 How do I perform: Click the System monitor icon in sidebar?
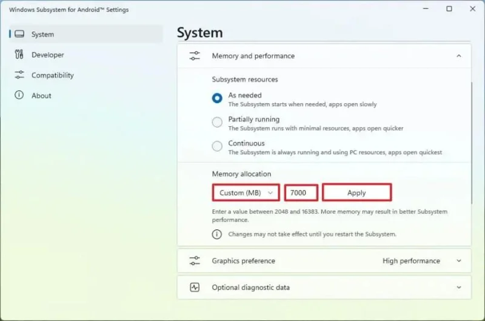[x=19, y=34]
